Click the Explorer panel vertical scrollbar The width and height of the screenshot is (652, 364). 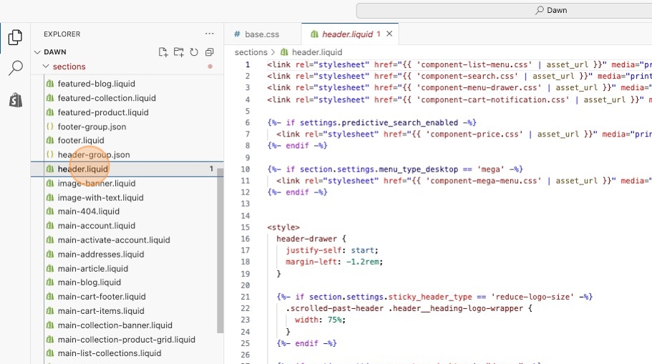(x=220, y=250)
